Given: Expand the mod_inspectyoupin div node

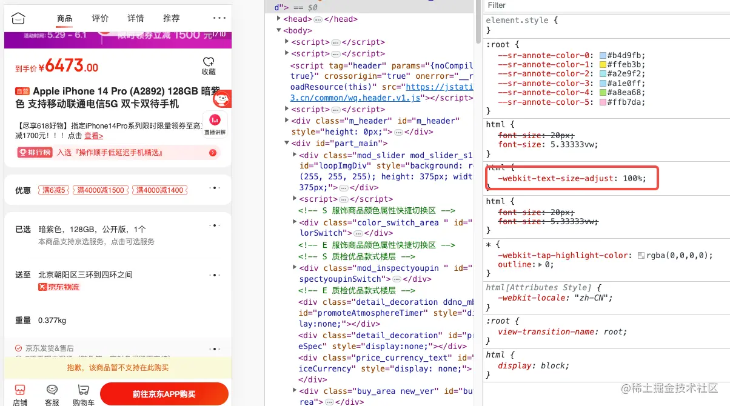Looking at the screenshot, I should (x=295, y=268).
